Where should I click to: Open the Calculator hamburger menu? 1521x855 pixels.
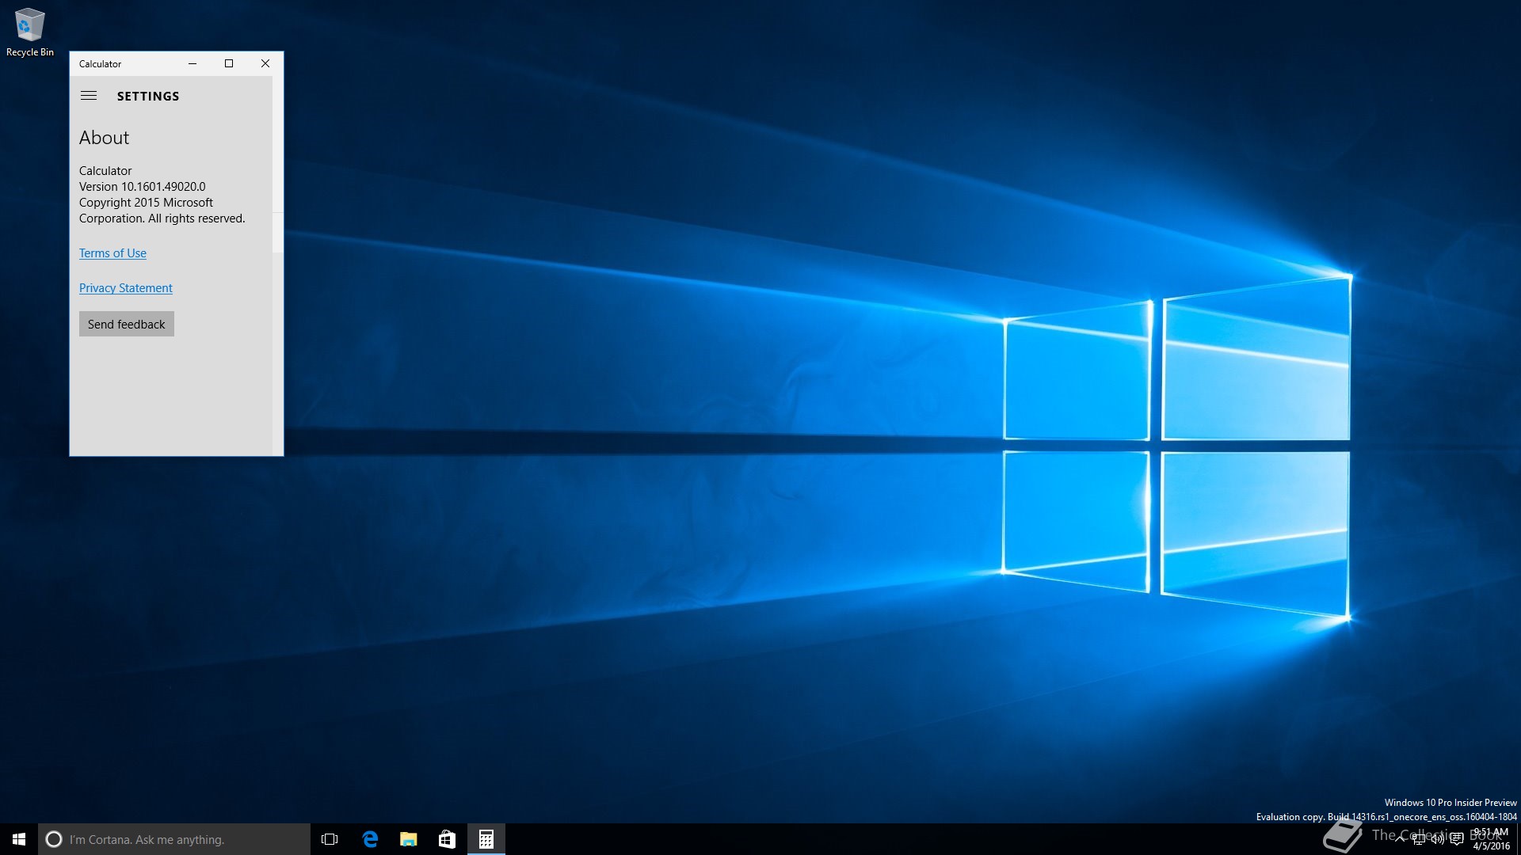pos(89,96)
